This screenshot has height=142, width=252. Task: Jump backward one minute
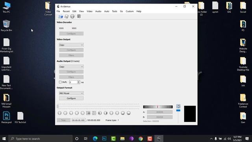click(123, 113)
